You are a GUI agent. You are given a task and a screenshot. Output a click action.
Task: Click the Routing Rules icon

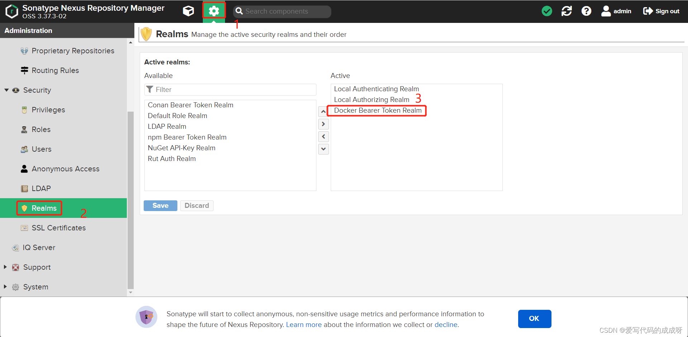(x=24, y=70)
